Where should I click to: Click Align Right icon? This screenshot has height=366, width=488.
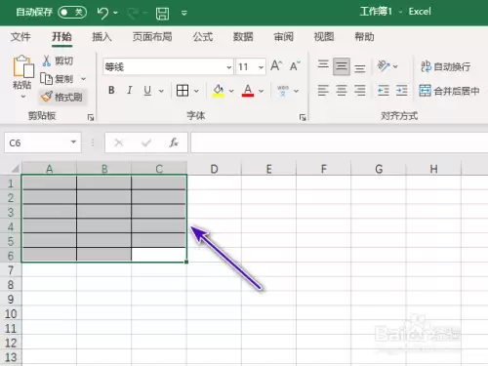point(360,90)
